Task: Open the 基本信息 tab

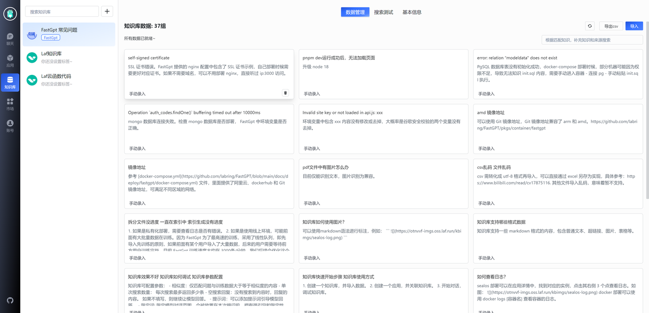Action: coord(412,12)
